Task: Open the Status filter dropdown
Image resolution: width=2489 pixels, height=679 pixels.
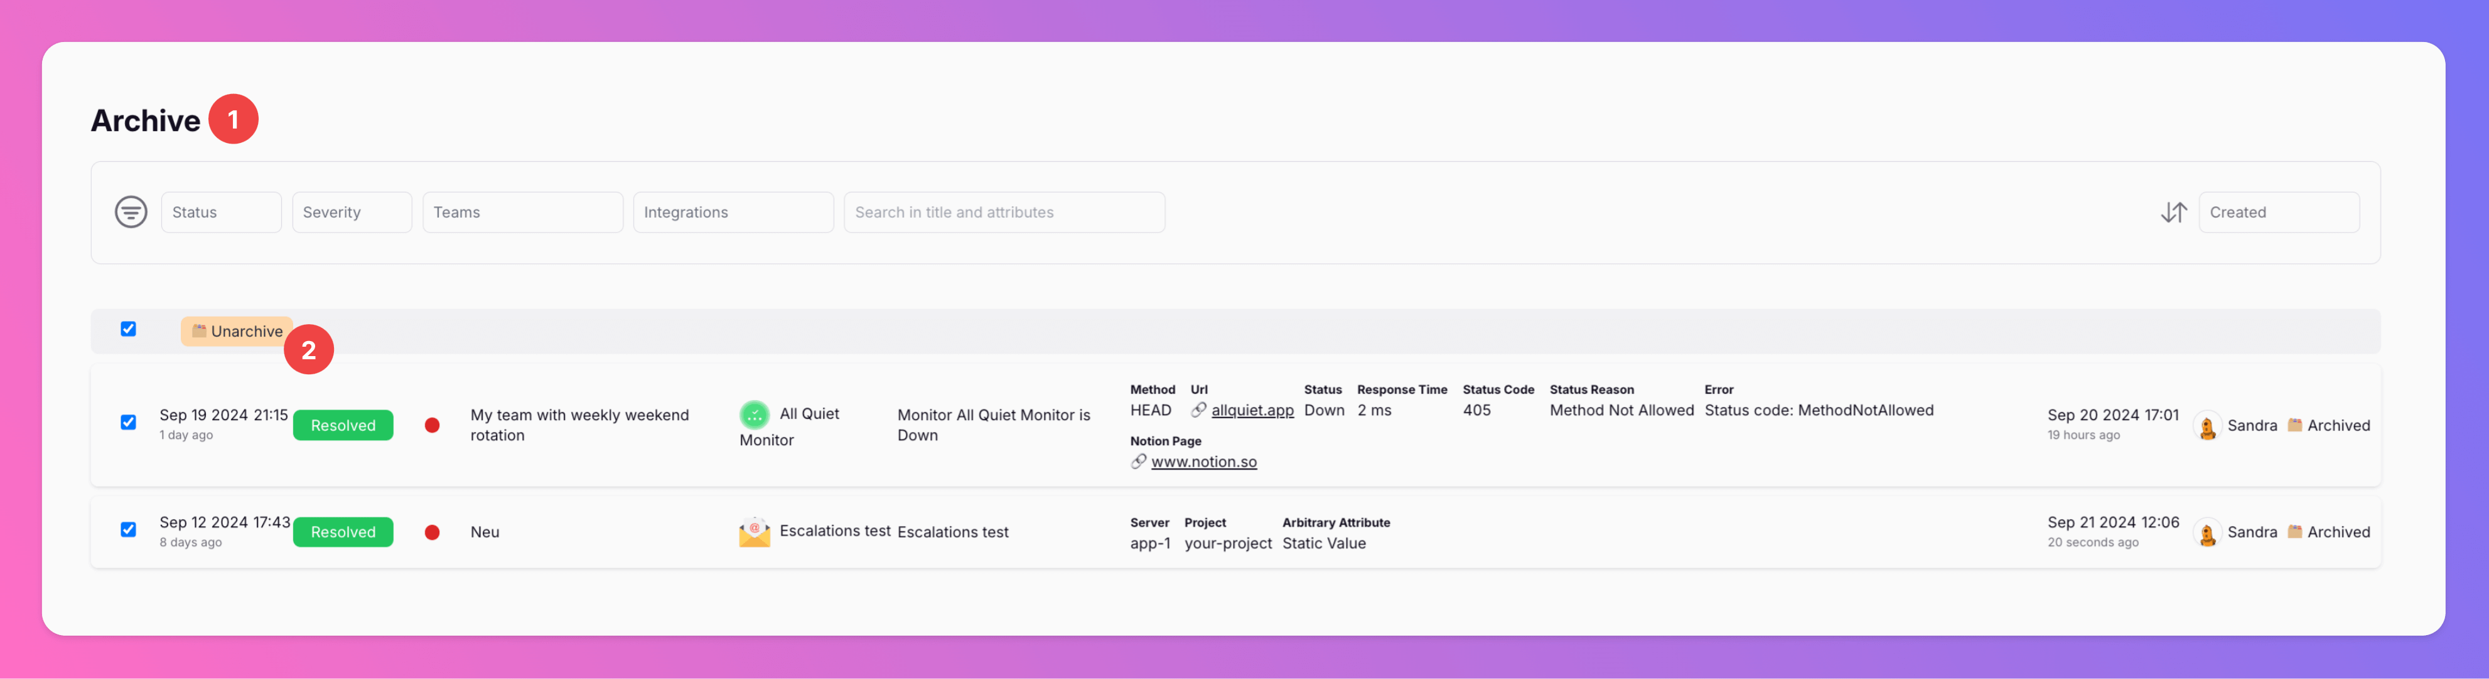Action: [x=221, y=212]
